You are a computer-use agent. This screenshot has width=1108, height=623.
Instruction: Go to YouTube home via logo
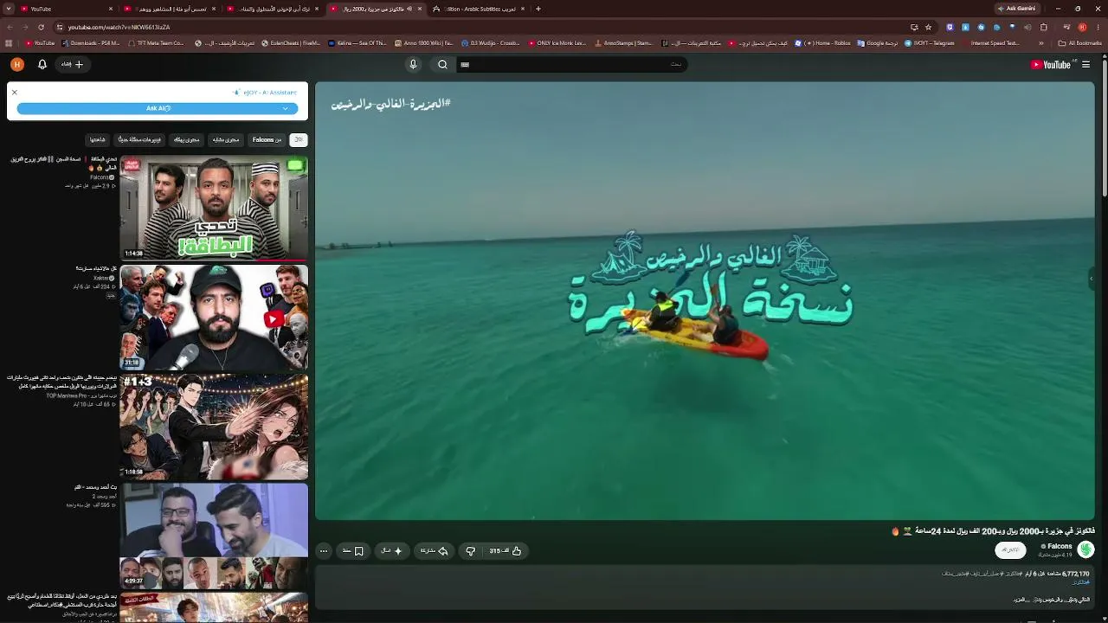tap(1051, 64)
